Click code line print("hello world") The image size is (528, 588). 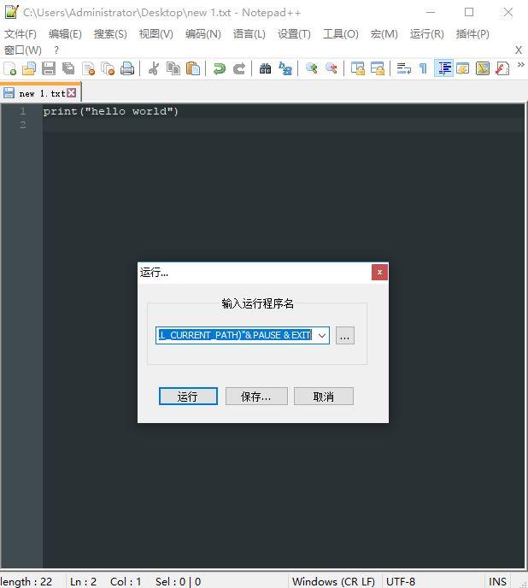(x=110, y=111)
